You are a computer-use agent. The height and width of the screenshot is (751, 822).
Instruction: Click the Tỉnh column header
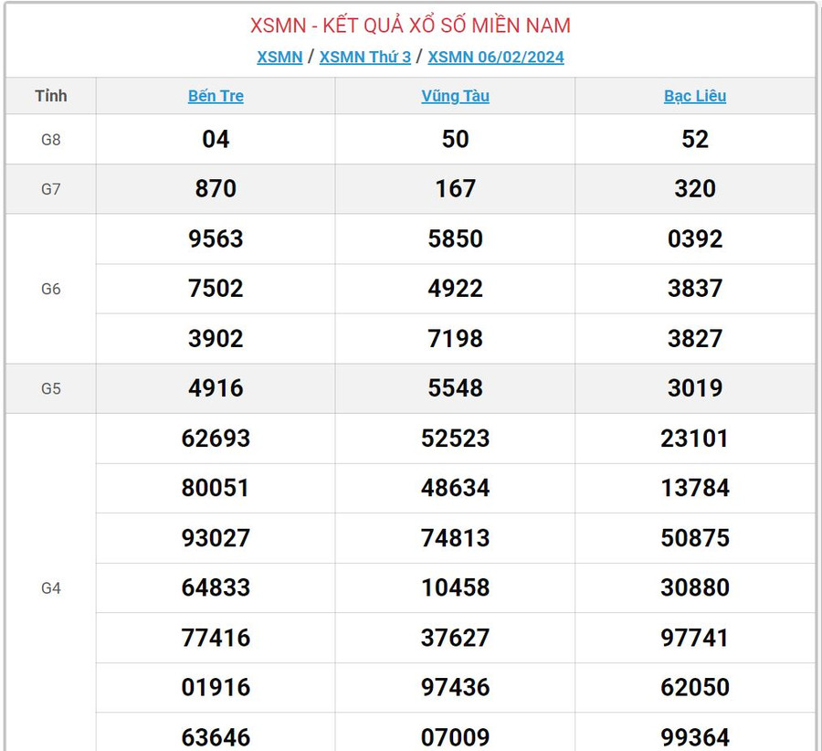pos(51,96)
